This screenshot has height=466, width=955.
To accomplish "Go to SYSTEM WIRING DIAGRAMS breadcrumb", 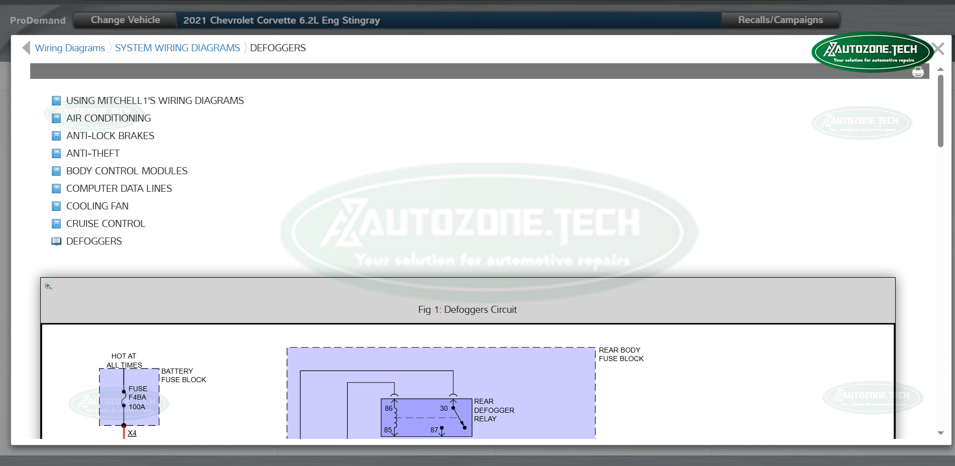I will click(178, 48).
